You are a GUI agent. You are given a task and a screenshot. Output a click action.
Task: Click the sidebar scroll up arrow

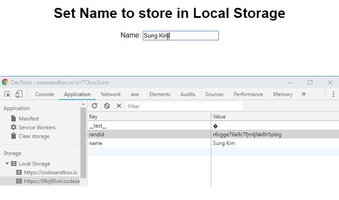83,104
